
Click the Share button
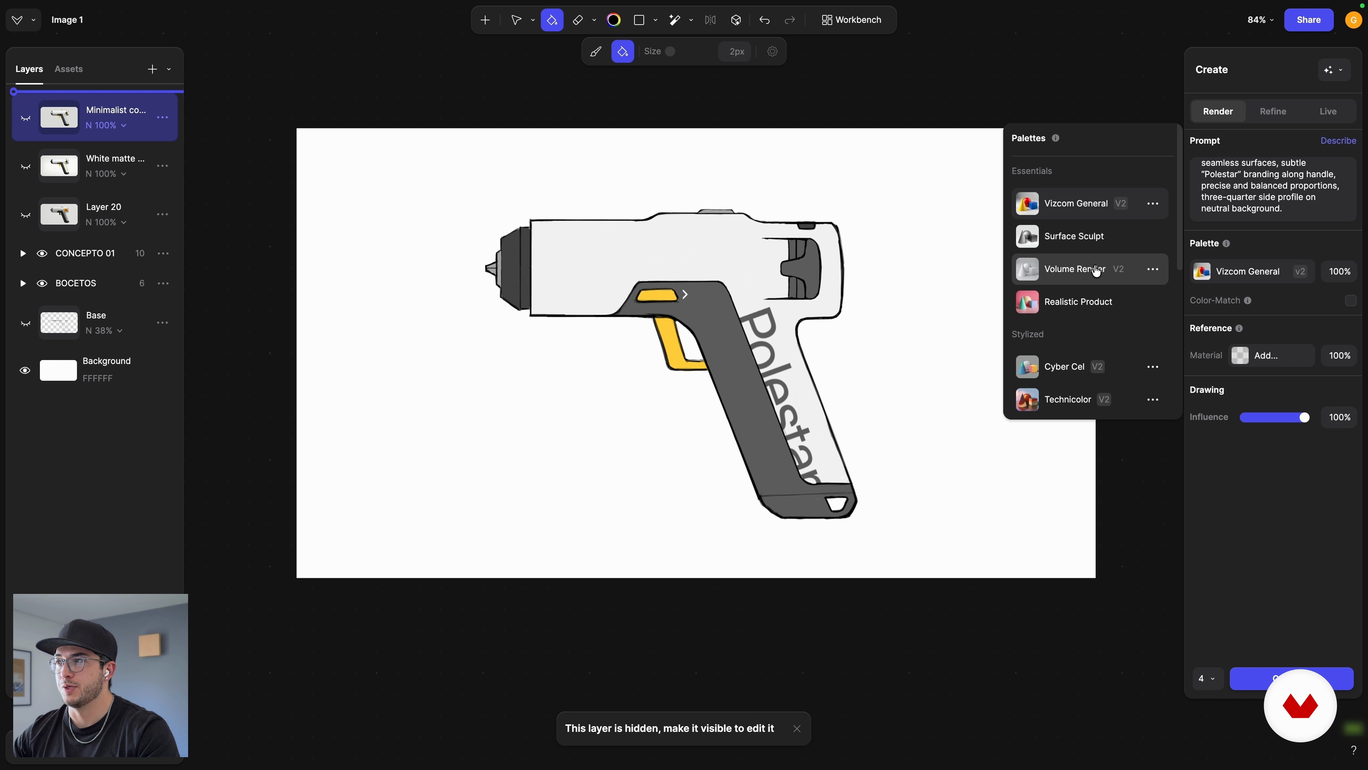pyautogui.click(x=1308, y=20)
